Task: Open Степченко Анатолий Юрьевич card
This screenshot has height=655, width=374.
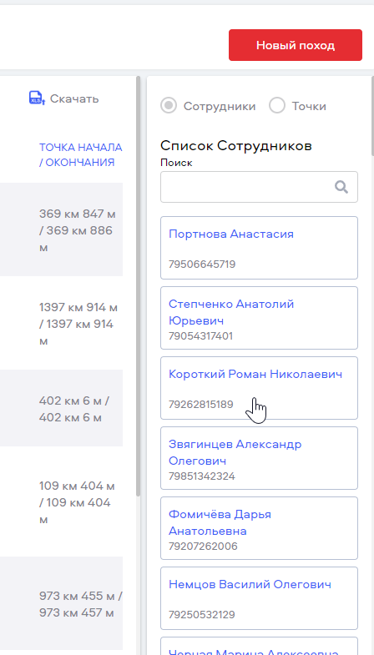Action: point(259,318)
